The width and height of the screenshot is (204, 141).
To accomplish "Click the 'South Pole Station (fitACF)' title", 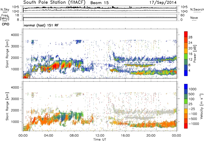I will click(x=54, y=2).
